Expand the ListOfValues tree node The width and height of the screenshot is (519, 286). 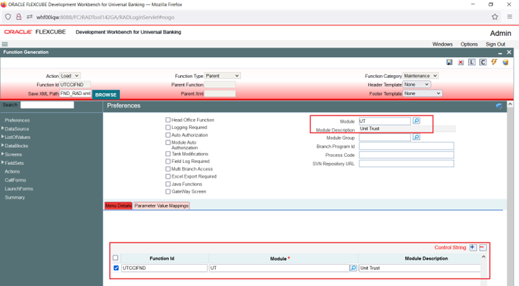click(x=3, y=136)
